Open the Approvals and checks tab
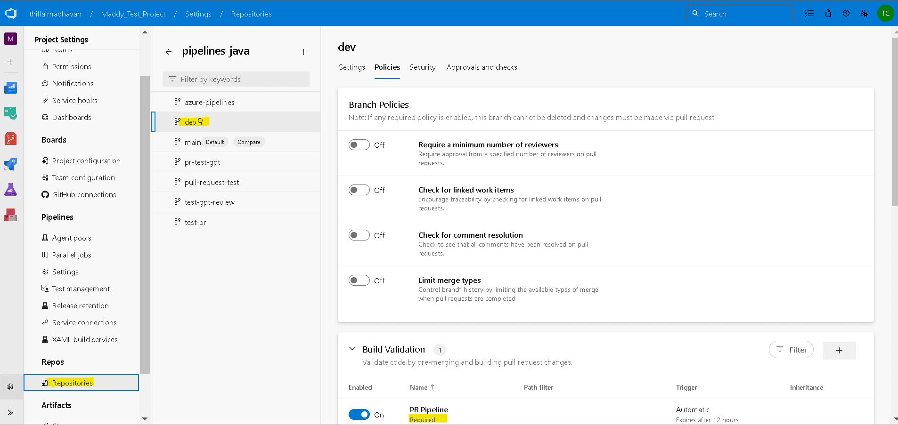Image resolution: width=898 pixels, height=425 pixels. tap(482, 67)
